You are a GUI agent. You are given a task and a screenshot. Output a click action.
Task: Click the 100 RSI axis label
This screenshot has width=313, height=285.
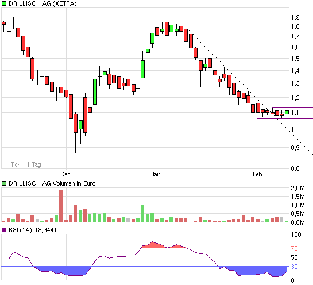296,234
